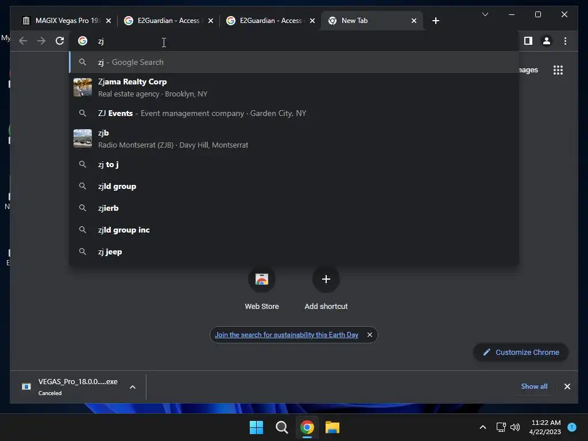Close the MAGIX Vegas Pro tab
Screen dimensions: 588x441
click(109, 21)
